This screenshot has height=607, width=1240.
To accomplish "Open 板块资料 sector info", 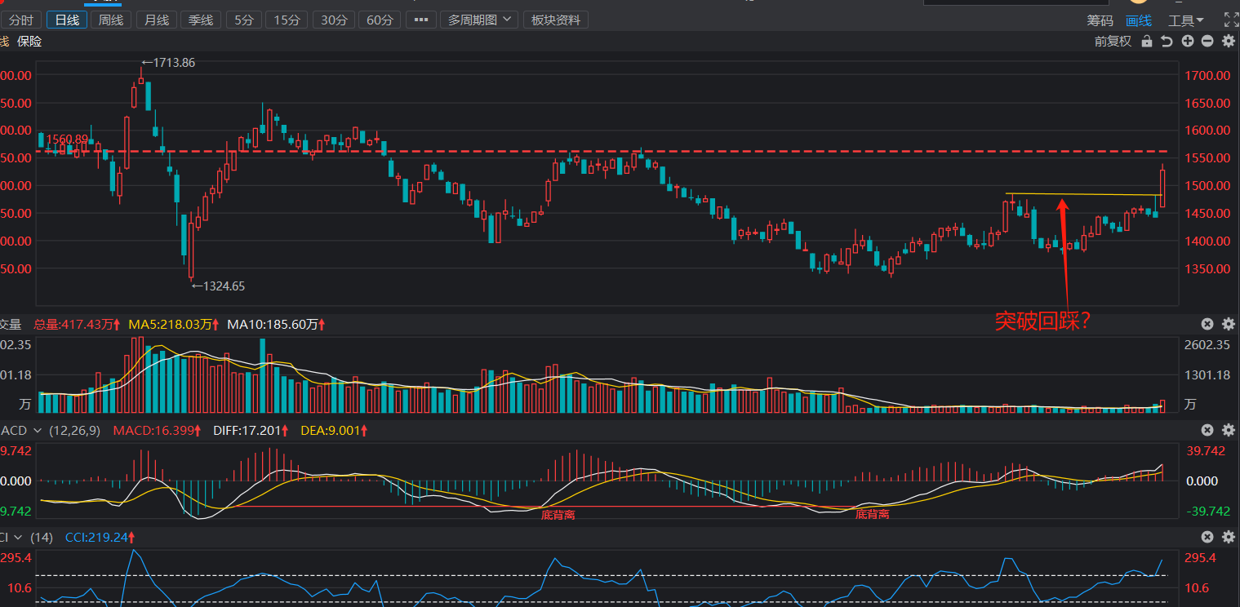I will pos(556,20).
